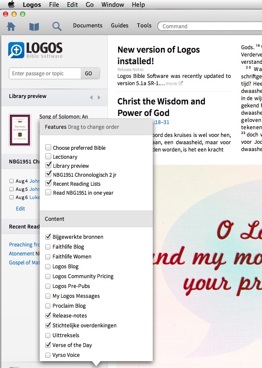Open the File menu
The image size is (262, 368).
click(x=54, y=5)
